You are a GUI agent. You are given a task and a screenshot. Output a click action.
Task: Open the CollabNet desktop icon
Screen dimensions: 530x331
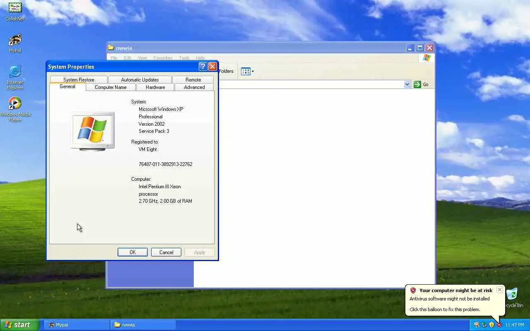15,11
